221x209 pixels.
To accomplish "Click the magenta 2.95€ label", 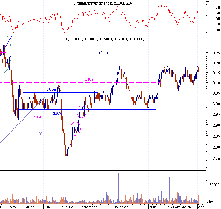I will [x=38, y=117].
